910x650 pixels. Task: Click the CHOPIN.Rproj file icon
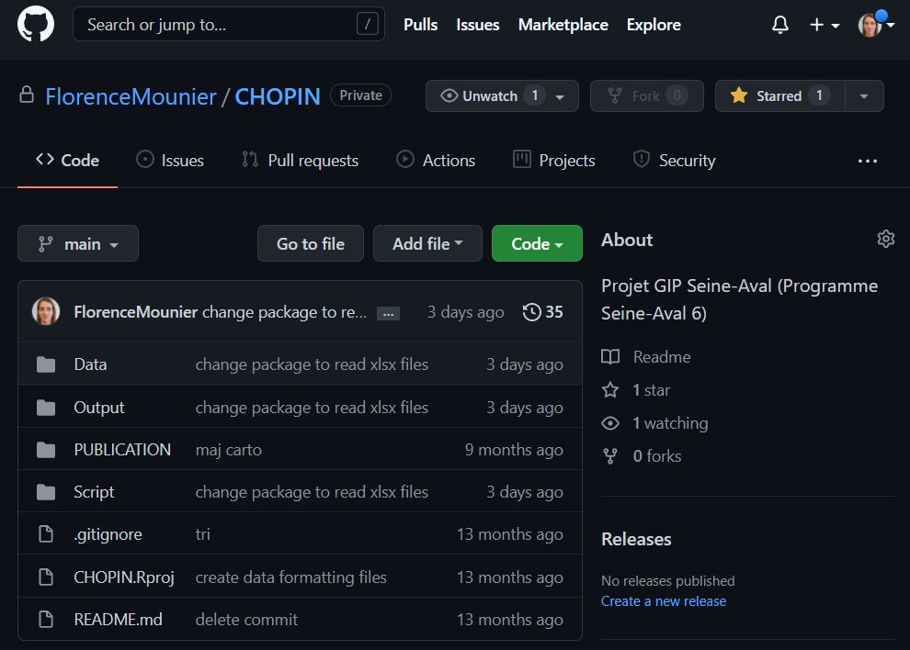(46, 577)
